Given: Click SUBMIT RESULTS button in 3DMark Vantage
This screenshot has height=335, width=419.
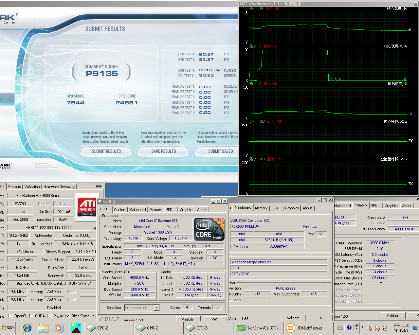Looking at the screenshot, I should 106,151.
